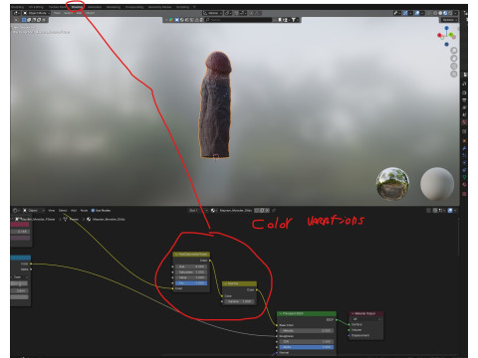Click the viewport pan hand gizmo icon

pos(454,59)
